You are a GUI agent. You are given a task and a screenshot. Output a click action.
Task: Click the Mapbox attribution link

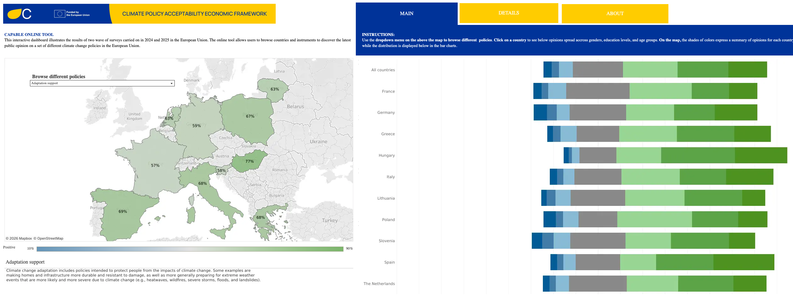pos(19,238)
